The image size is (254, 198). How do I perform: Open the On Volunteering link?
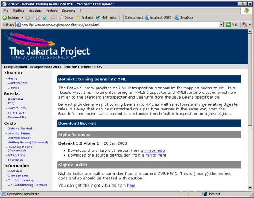[x=21, y=180]
